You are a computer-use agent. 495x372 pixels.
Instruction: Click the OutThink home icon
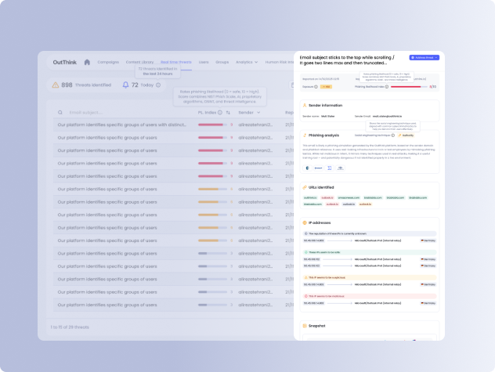(87, 62)
